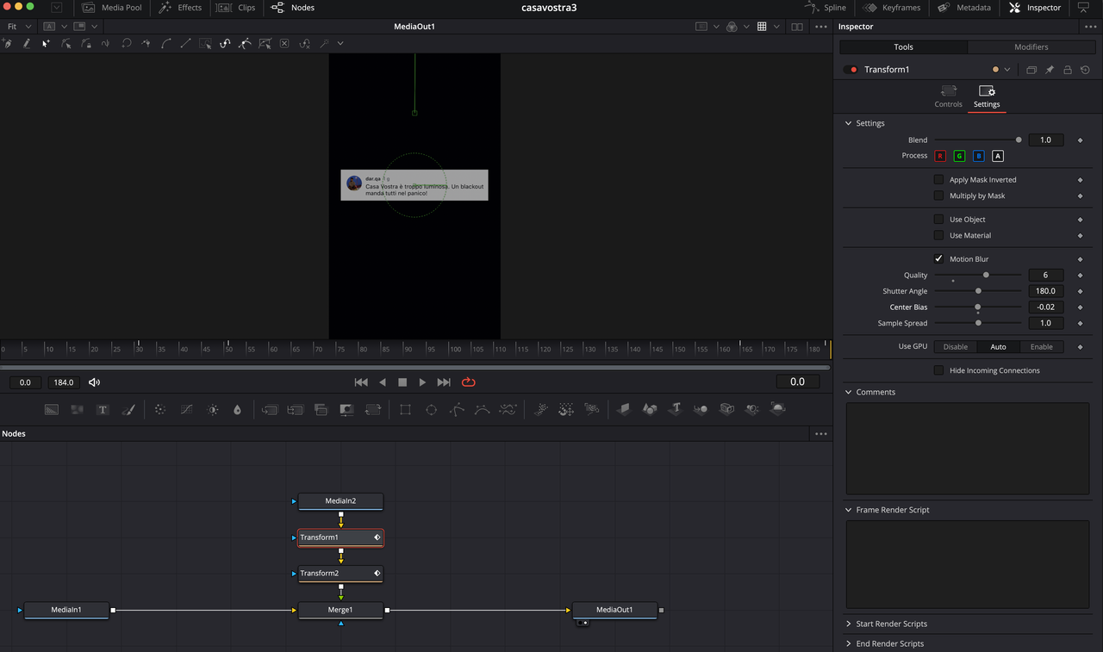Set Use GPU to Disable
This screenshot has height=652, width=1103.
click(x=955, y=347)
